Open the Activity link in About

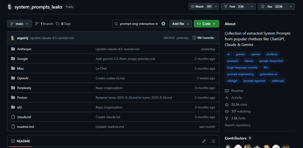(234, 98)
